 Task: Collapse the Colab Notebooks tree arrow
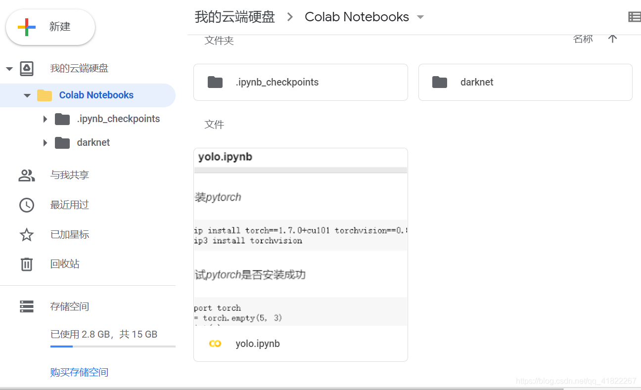[27, 95]
